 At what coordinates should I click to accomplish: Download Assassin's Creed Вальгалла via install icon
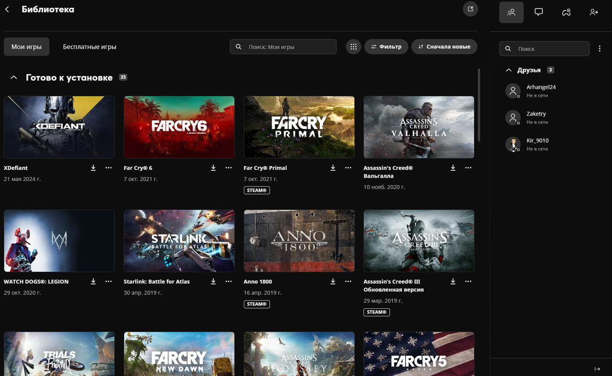pos(453,168)
